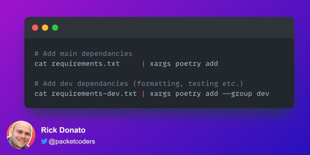The image size is (310, 155).
Task: Click the first 'xargs' word
Action: pos(160,64)
